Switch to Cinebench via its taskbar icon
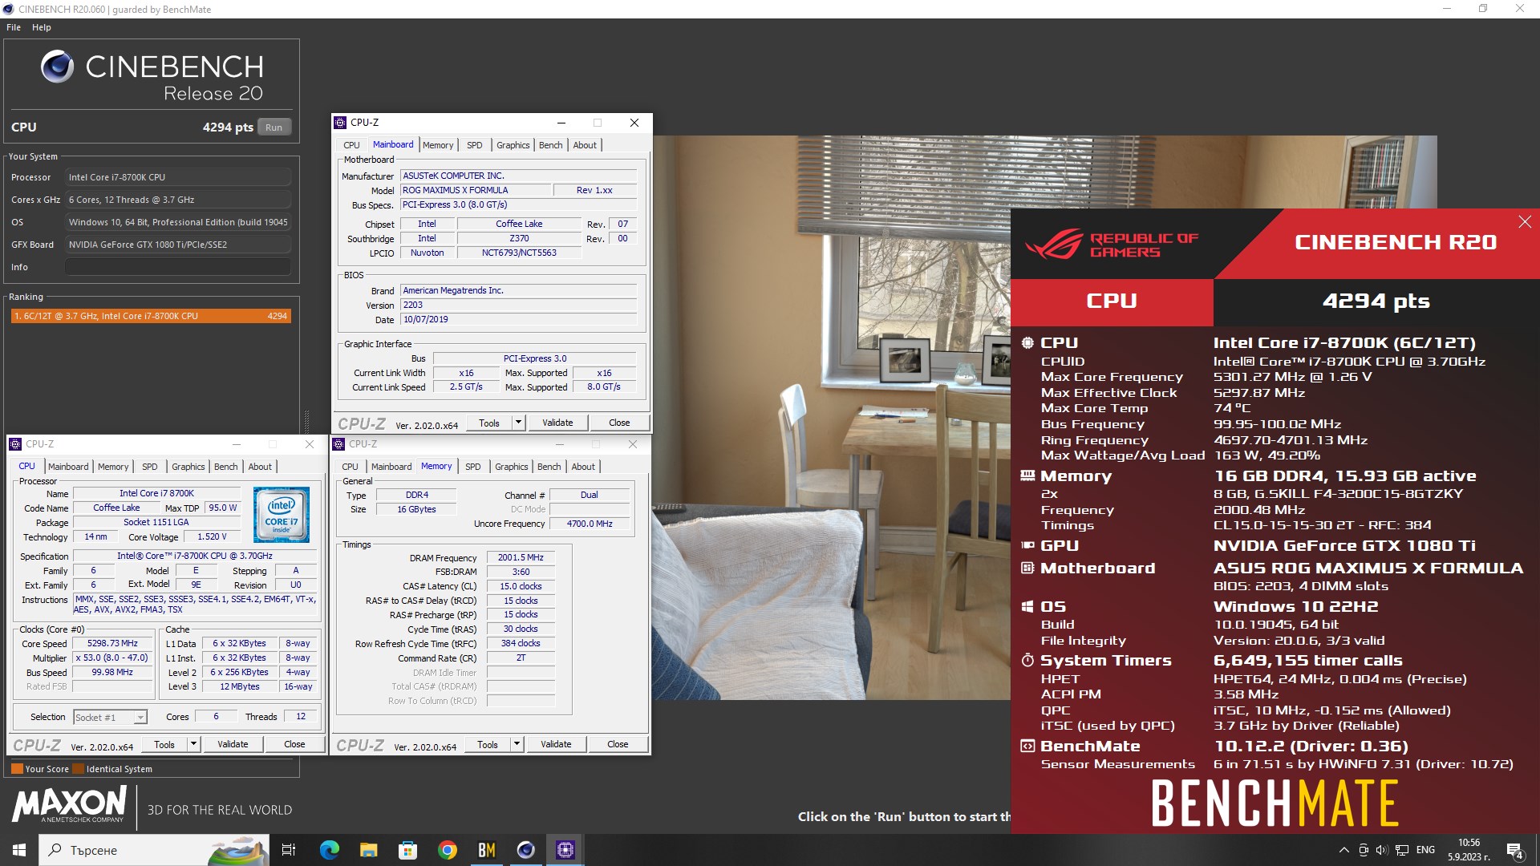1540x866 pixels. click(x=525, y=850)
